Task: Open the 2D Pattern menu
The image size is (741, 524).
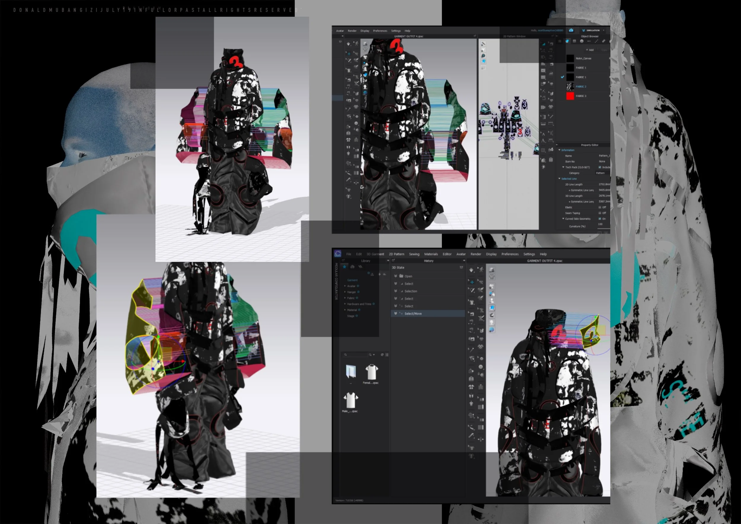Action: point(396,254)
